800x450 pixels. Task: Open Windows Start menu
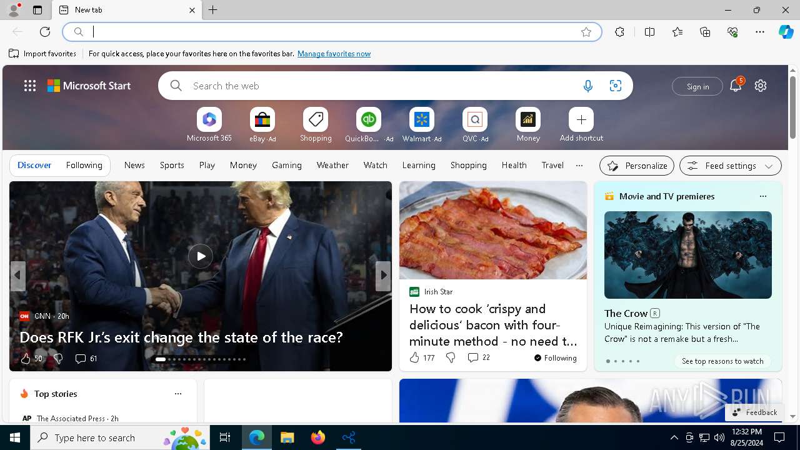click(x=15, y=437)
